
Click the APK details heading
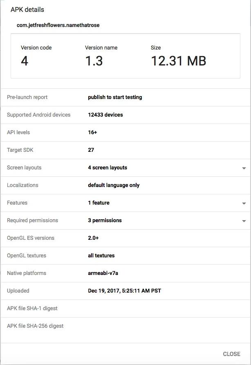(27, 9)
